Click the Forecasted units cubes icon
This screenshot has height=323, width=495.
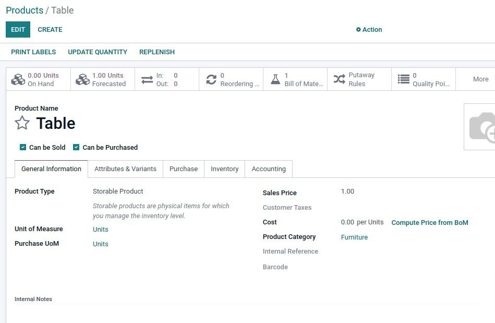pos(82,79)
